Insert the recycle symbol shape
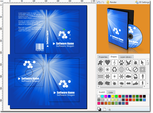This screenshot has width=153, height=113. click(115, 69)
